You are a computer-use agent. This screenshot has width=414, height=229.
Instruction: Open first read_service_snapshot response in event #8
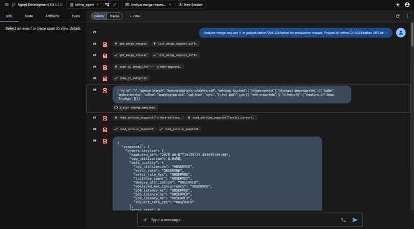(x=134, y=129)
